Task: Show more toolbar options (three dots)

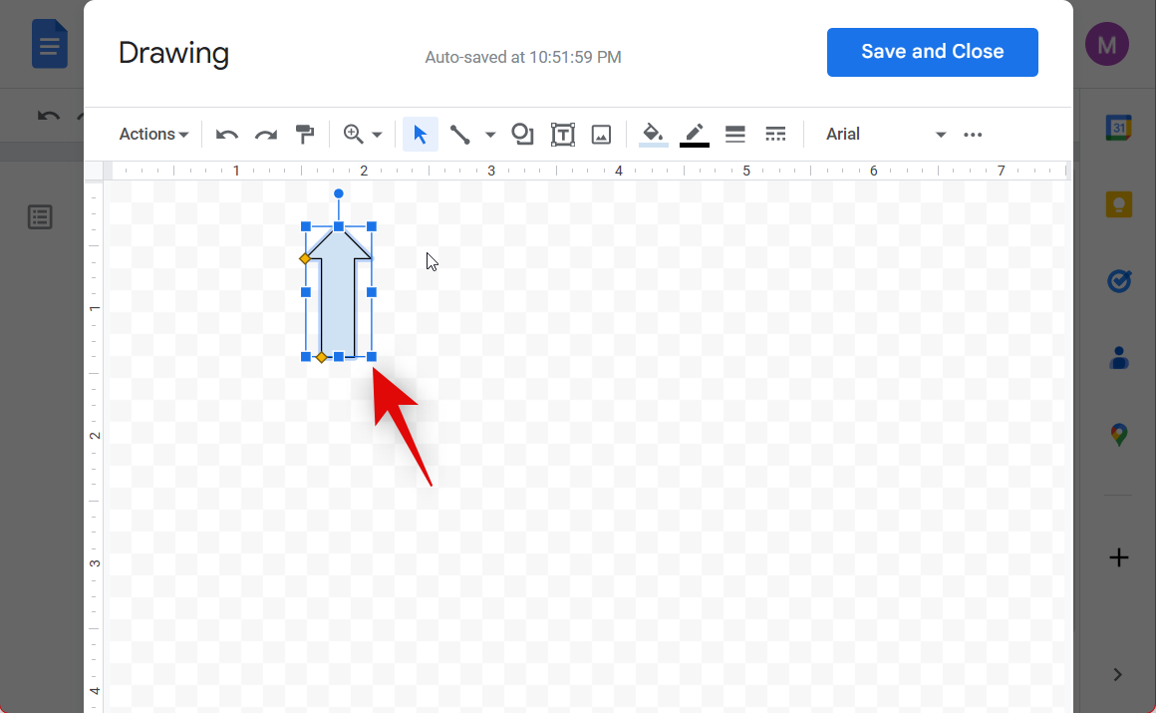Action: click(x=973, y=135)
